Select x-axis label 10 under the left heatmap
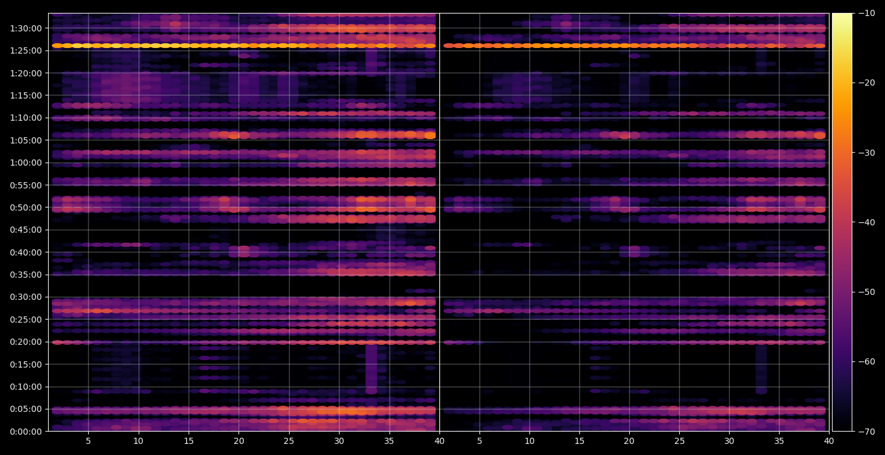Image resolution: width=885 pixels, height=455 pixels. [138, 441]
